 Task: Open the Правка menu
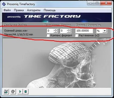(19, 10)
